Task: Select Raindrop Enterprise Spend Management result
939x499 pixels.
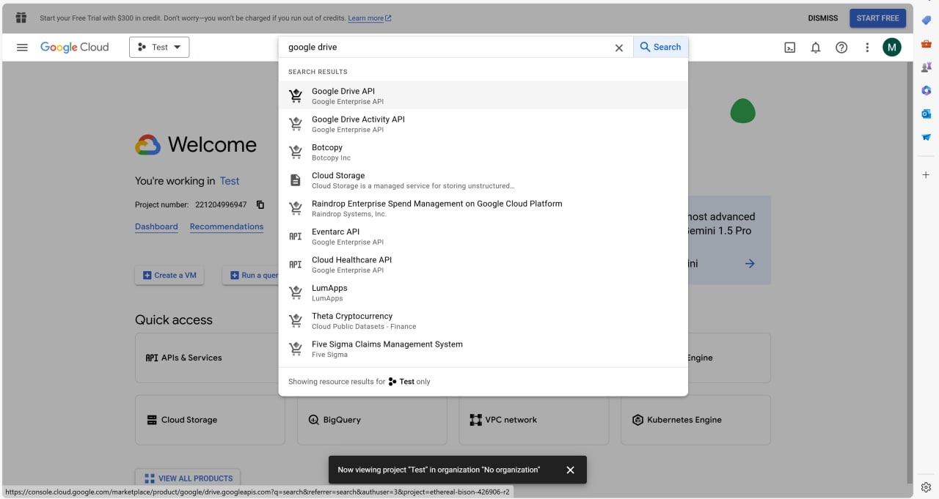Action: [483, 208]
